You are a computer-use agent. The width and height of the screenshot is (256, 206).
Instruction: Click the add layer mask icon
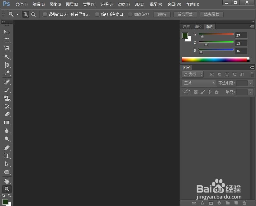coord(211,203)
